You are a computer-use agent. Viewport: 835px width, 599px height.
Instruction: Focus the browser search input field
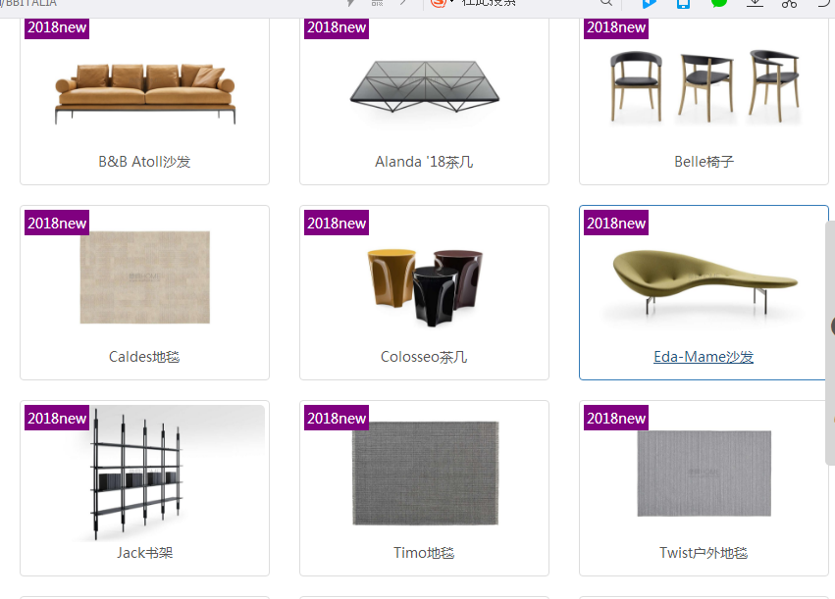pyautogui.click(x=527, y=3)
